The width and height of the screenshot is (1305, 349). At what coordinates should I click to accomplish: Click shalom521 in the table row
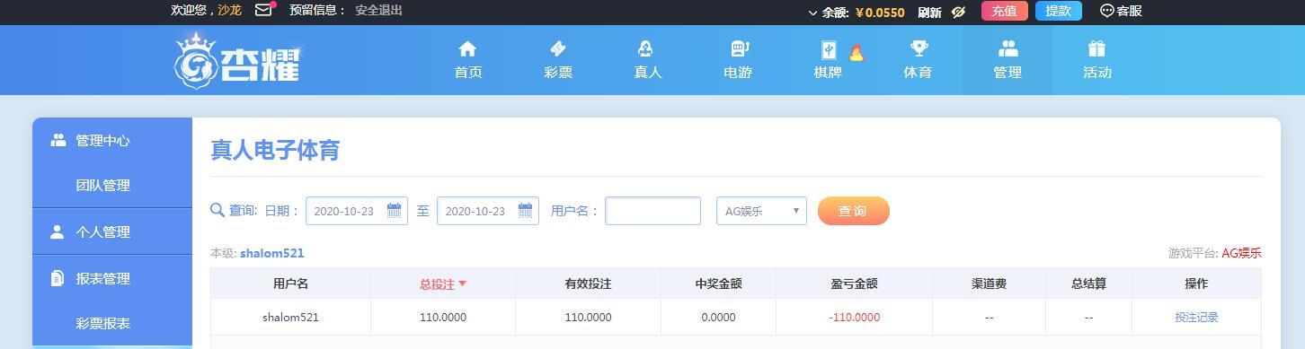click(x=290, y=317)
